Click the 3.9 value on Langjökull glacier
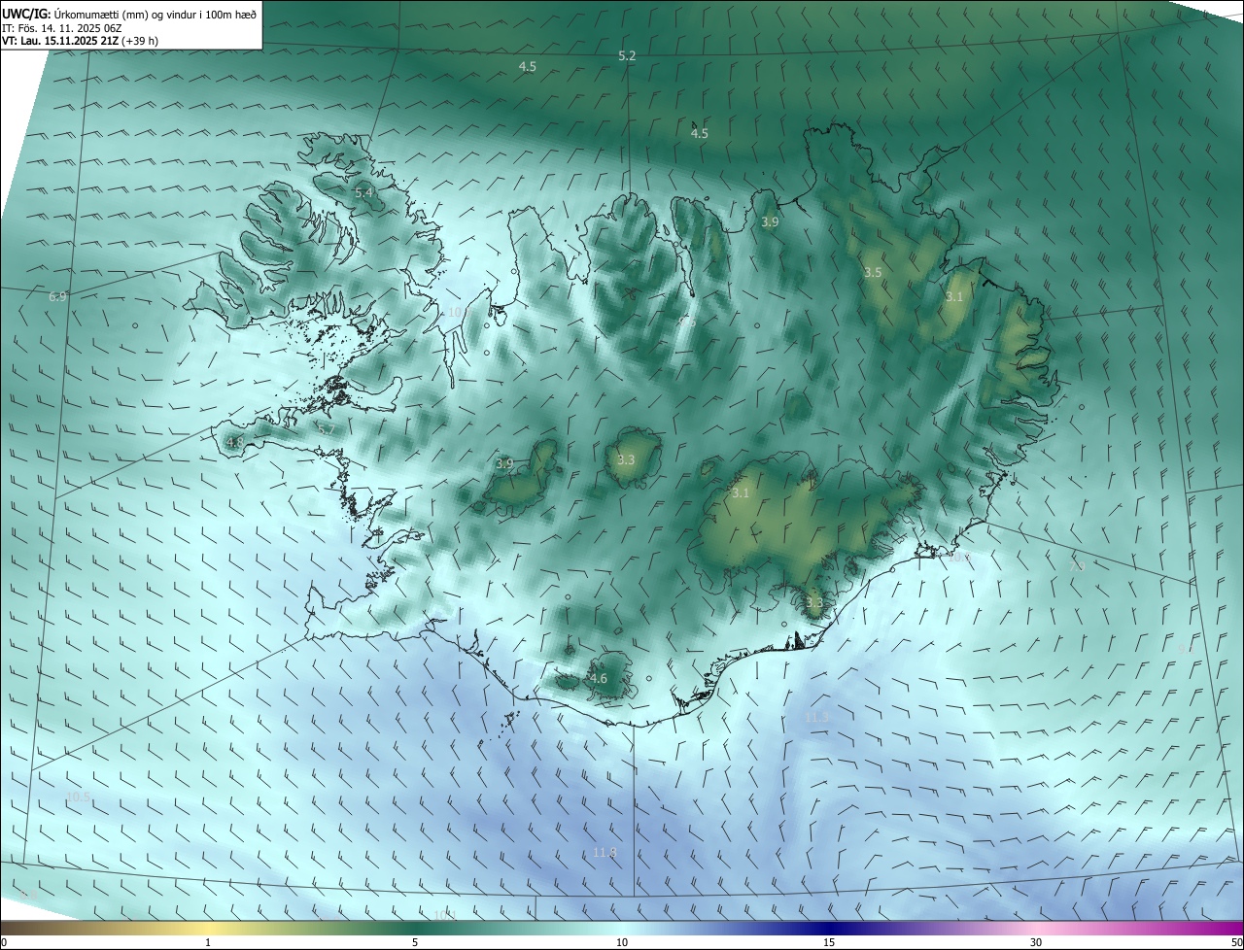Image resolution: width=1244 pixels, height=950 pixels. [504, 464]
